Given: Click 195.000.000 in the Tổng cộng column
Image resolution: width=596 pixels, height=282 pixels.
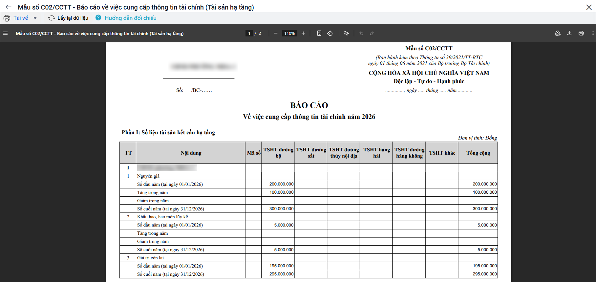Looking at the screenshot, I should 485,266.
